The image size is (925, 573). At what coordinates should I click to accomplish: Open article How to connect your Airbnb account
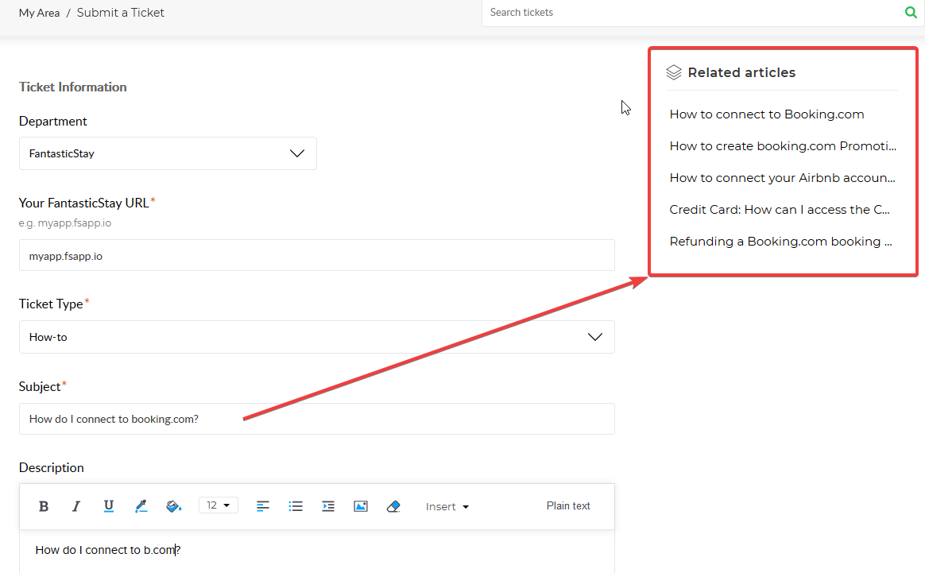782,178
